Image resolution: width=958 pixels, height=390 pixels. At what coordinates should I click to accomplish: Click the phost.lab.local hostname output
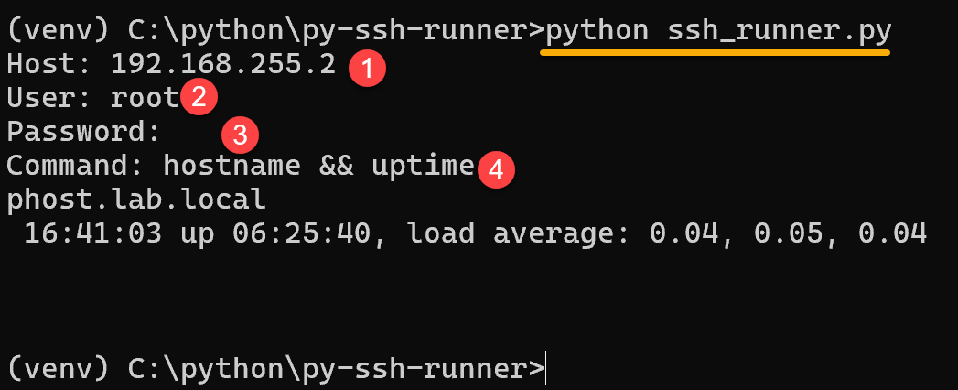136,200
